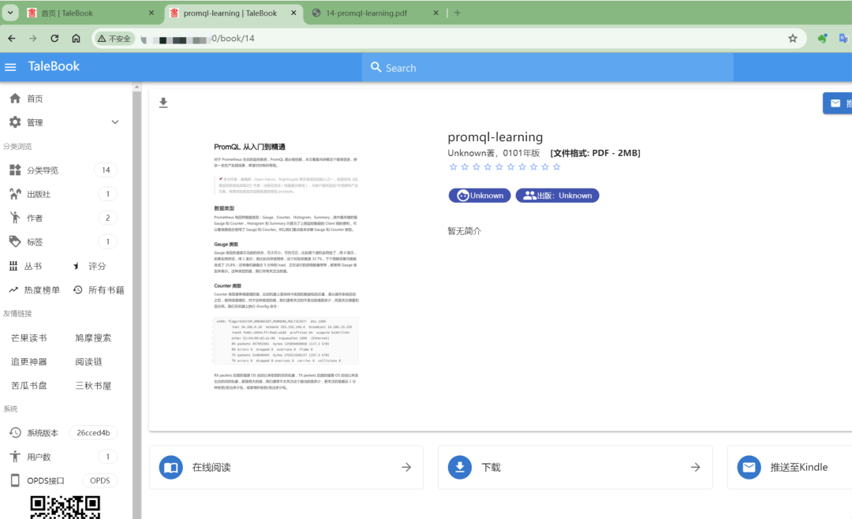Go back in browser history
Viewport: 852px width, 519px height.
tap(12, 39)
